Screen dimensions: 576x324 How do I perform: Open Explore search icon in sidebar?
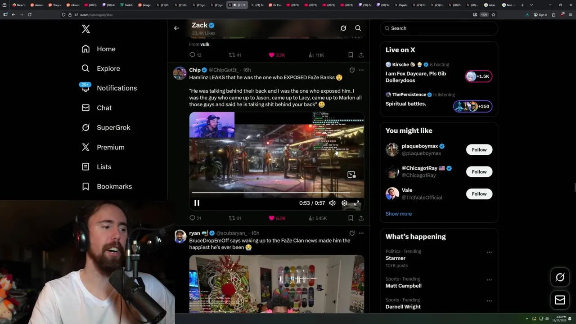coord(85,68)
